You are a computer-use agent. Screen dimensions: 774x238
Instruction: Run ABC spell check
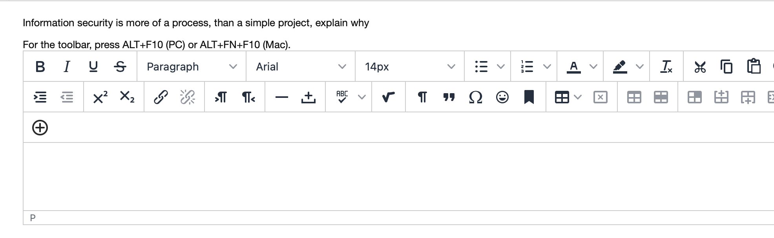tap(342, 97)
